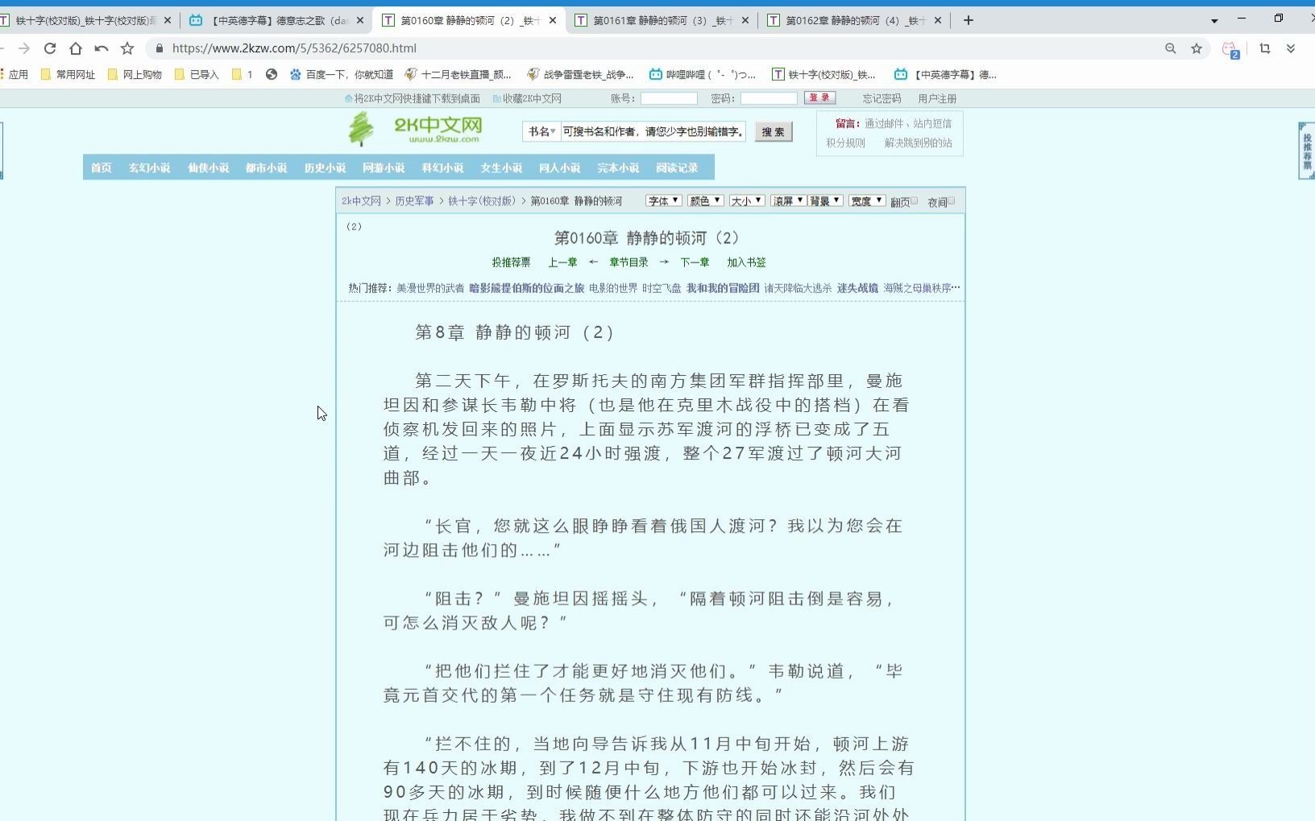
Task: Click the 2K中文网 site logo
Action: point(416,129)
